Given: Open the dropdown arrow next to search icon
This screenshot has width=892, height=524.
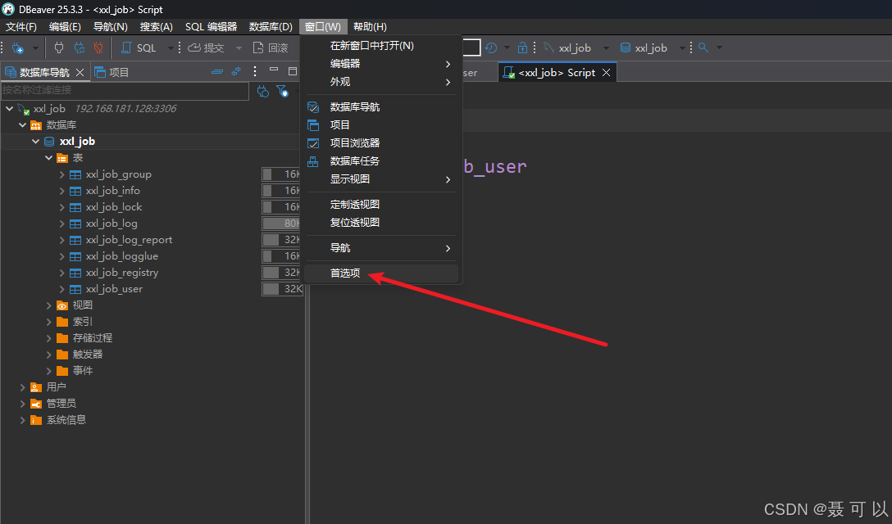Looking at the screenshot, I should coord(719,47).
